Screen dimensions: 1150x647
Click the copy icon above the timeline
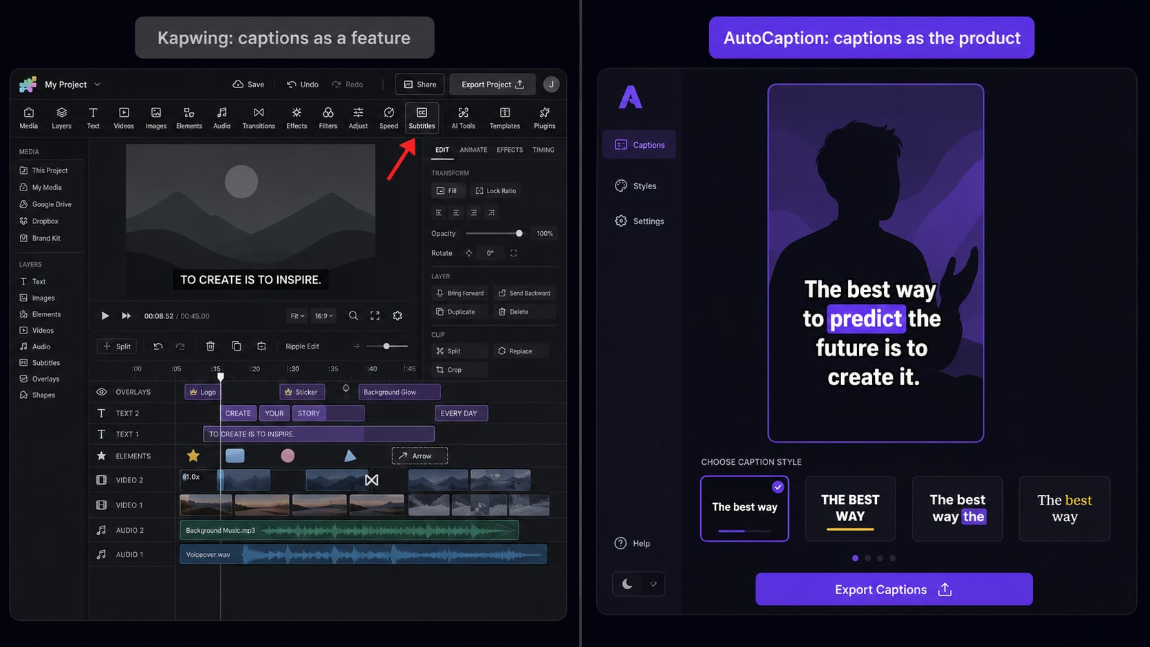(x=236, y=346)
